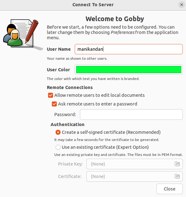Click the file browse icon for Private Key
186x197 pixels.
click(x=177, y=164)
